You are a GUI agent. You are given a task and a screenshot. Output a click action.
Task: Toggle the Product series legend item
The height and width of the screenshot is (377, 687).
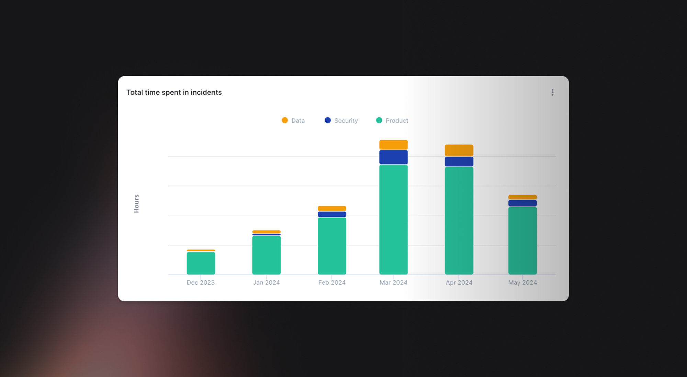click(x=396, y=120)
